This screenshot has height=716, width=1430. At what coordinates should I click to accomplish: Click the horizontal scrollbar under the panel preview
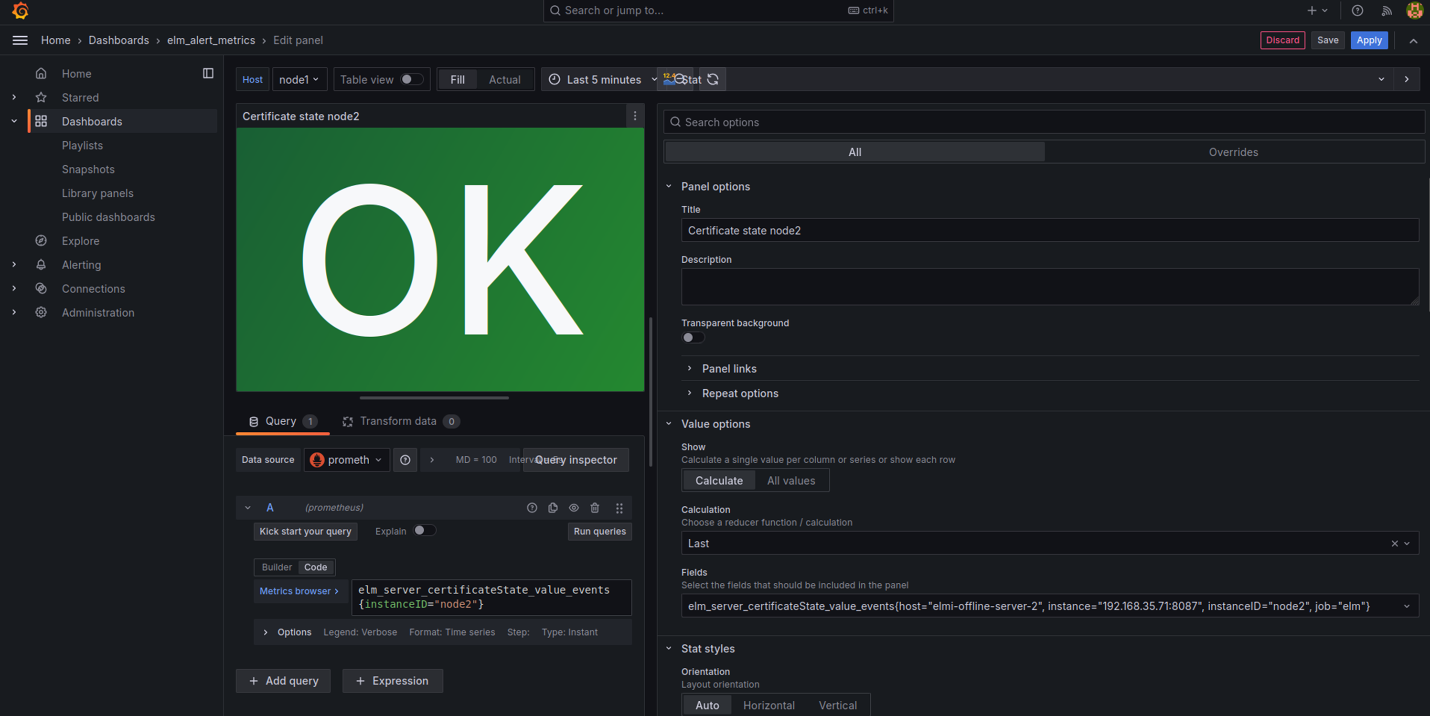434,398
